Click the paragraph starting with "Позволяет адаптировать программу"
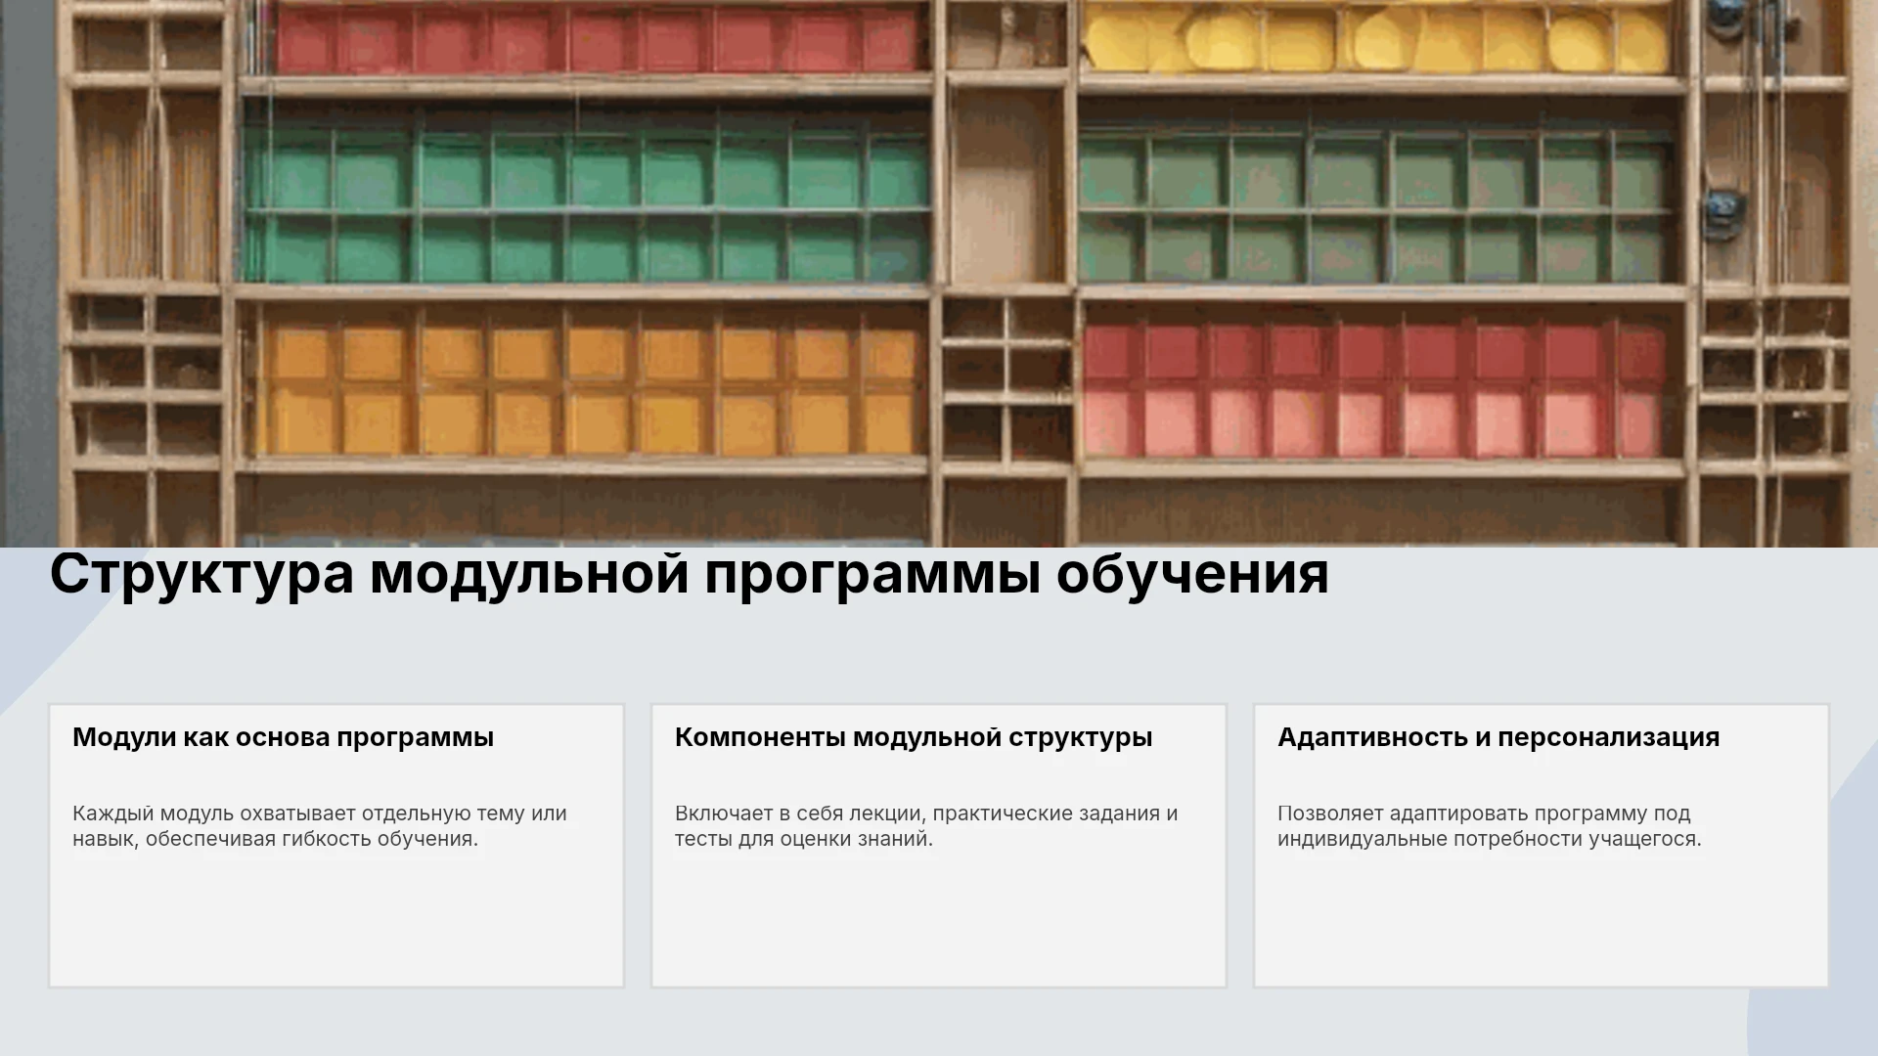 coord(1489,826)
